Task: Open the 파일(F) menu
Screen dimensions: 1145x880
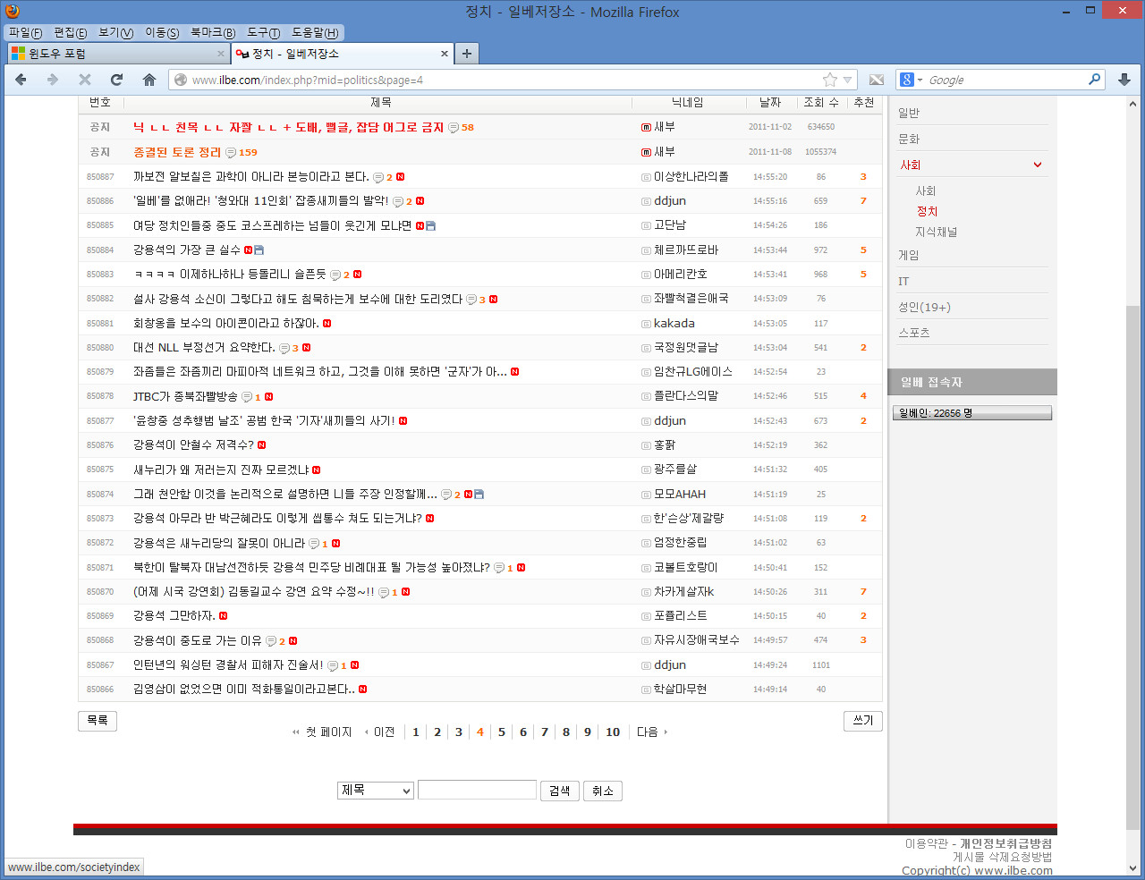Action: [26, 32]
